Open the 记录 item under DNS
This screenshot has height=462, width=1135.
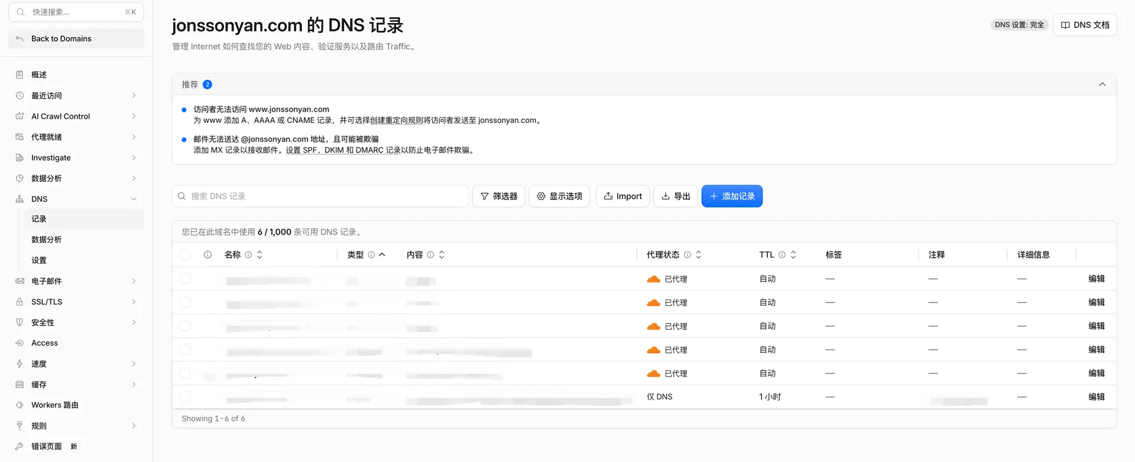click(x=83, y=219)
